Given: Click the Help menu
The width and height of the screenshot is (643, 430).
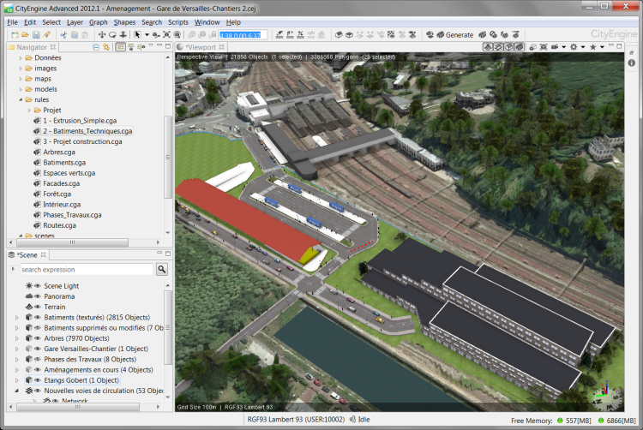Looking at the screenshot, I should pyautogui.click(x=233, y=22).
